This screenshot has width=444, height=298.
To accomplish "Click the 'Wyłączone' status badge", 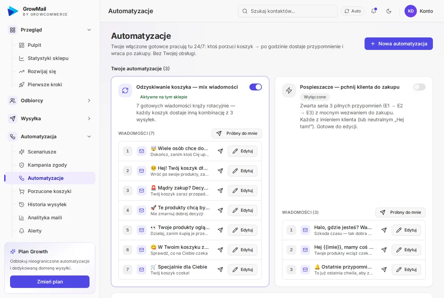I will [x=315, y=97].
